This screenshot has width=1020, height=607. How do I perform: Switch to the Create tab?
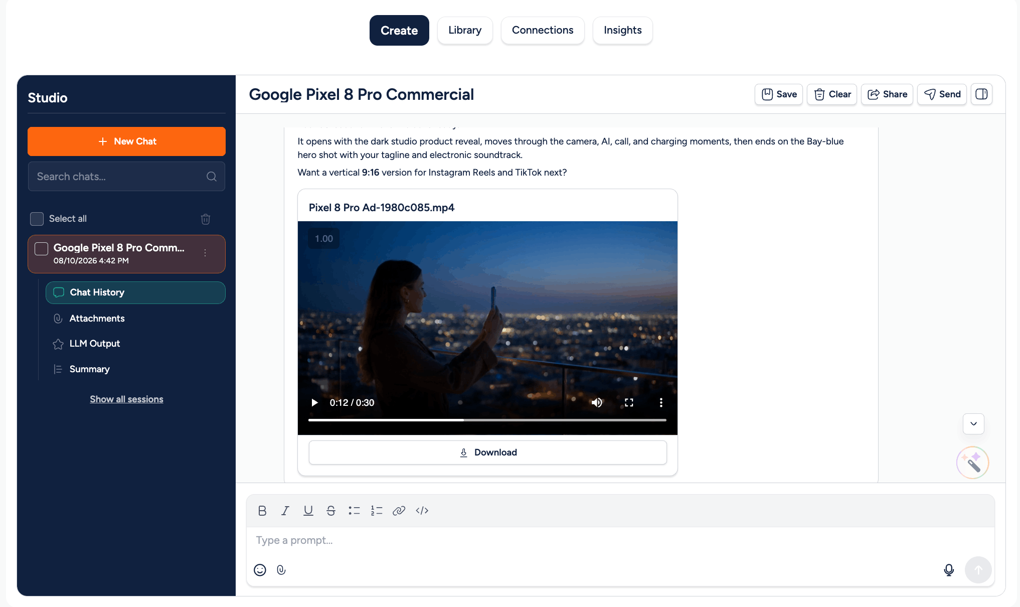399,30
